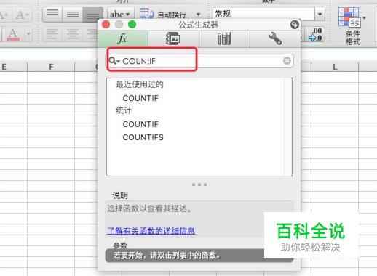Open the fx Formula Builder tab
The height and width of the screenshot is (276, 377).
123,38
